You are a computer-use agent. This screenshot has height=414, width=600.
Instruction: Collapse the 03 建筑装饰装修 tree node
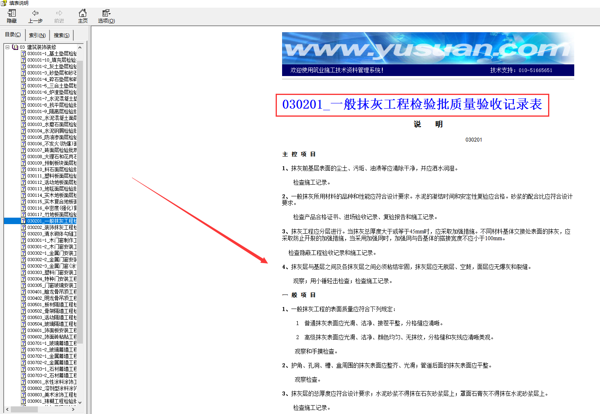coord(7,47)
